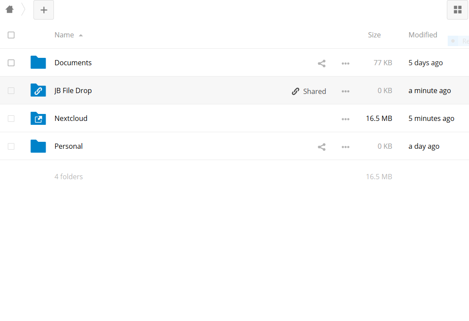Share the Personal folder
The height and width of the screenshot is (321, 469).
[322, 147]
